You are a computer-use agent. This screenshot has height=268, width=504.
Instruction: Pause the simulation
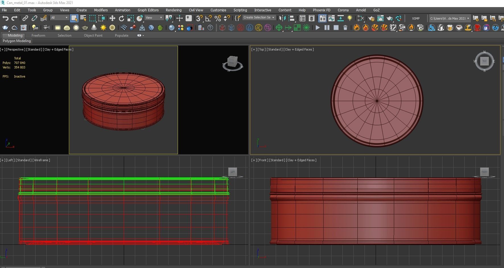pyautogui.click(x=327, y=28)
